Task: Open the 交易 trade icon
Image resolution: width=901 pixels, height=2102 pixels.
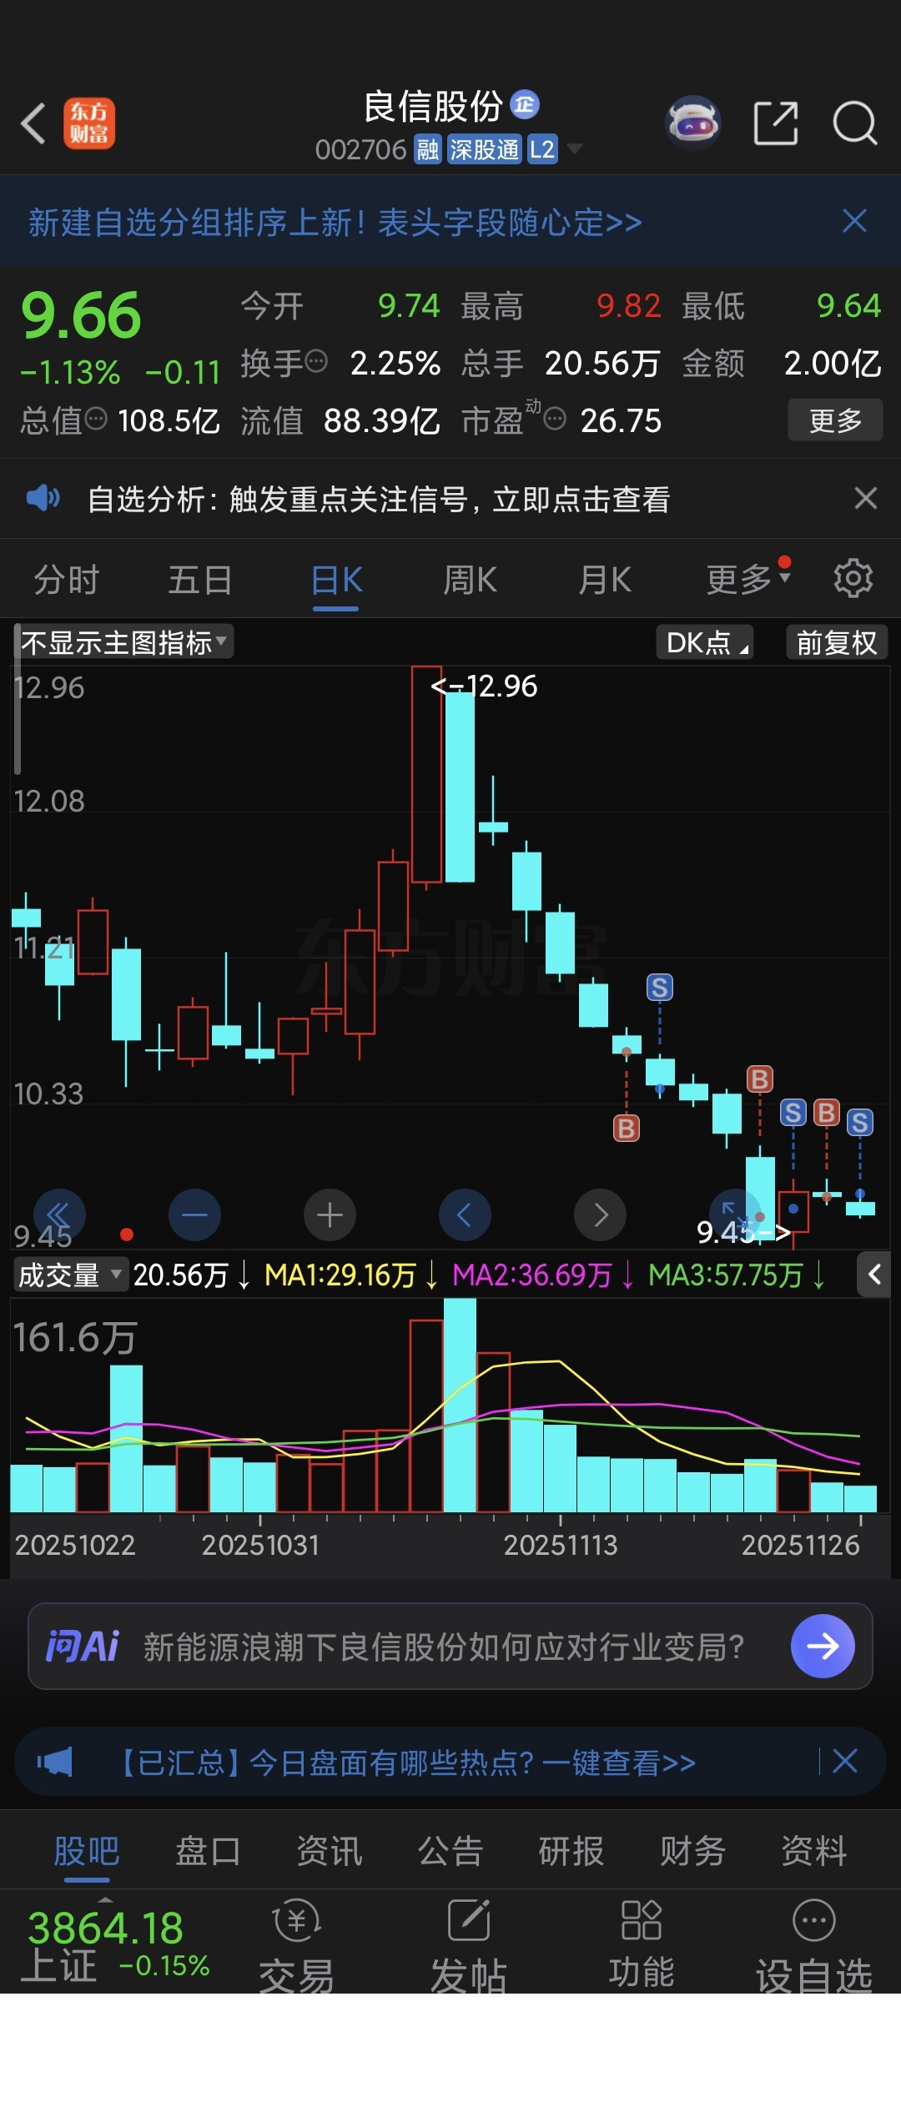Action: pyautogui.click(x=297, y=1945)
